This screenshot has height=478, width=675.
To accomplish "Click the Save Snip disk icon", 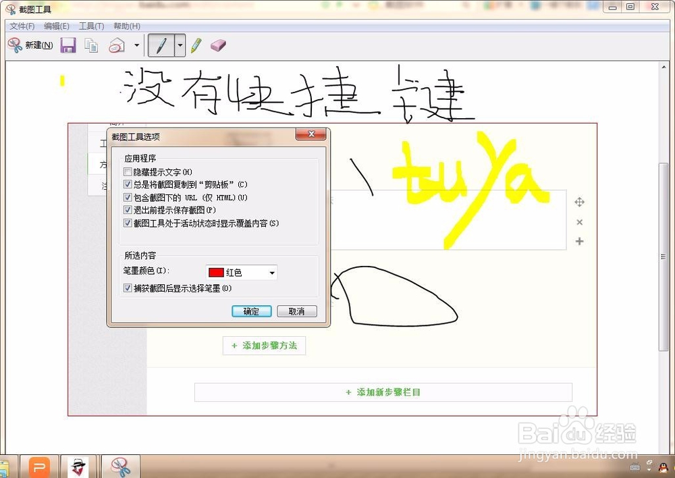I will pyautogui.click(x=67, y=45).
